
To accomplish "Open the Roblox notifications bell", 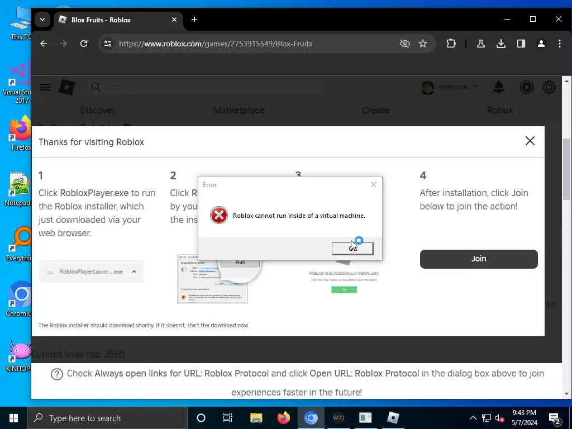I will pos(499,87).
